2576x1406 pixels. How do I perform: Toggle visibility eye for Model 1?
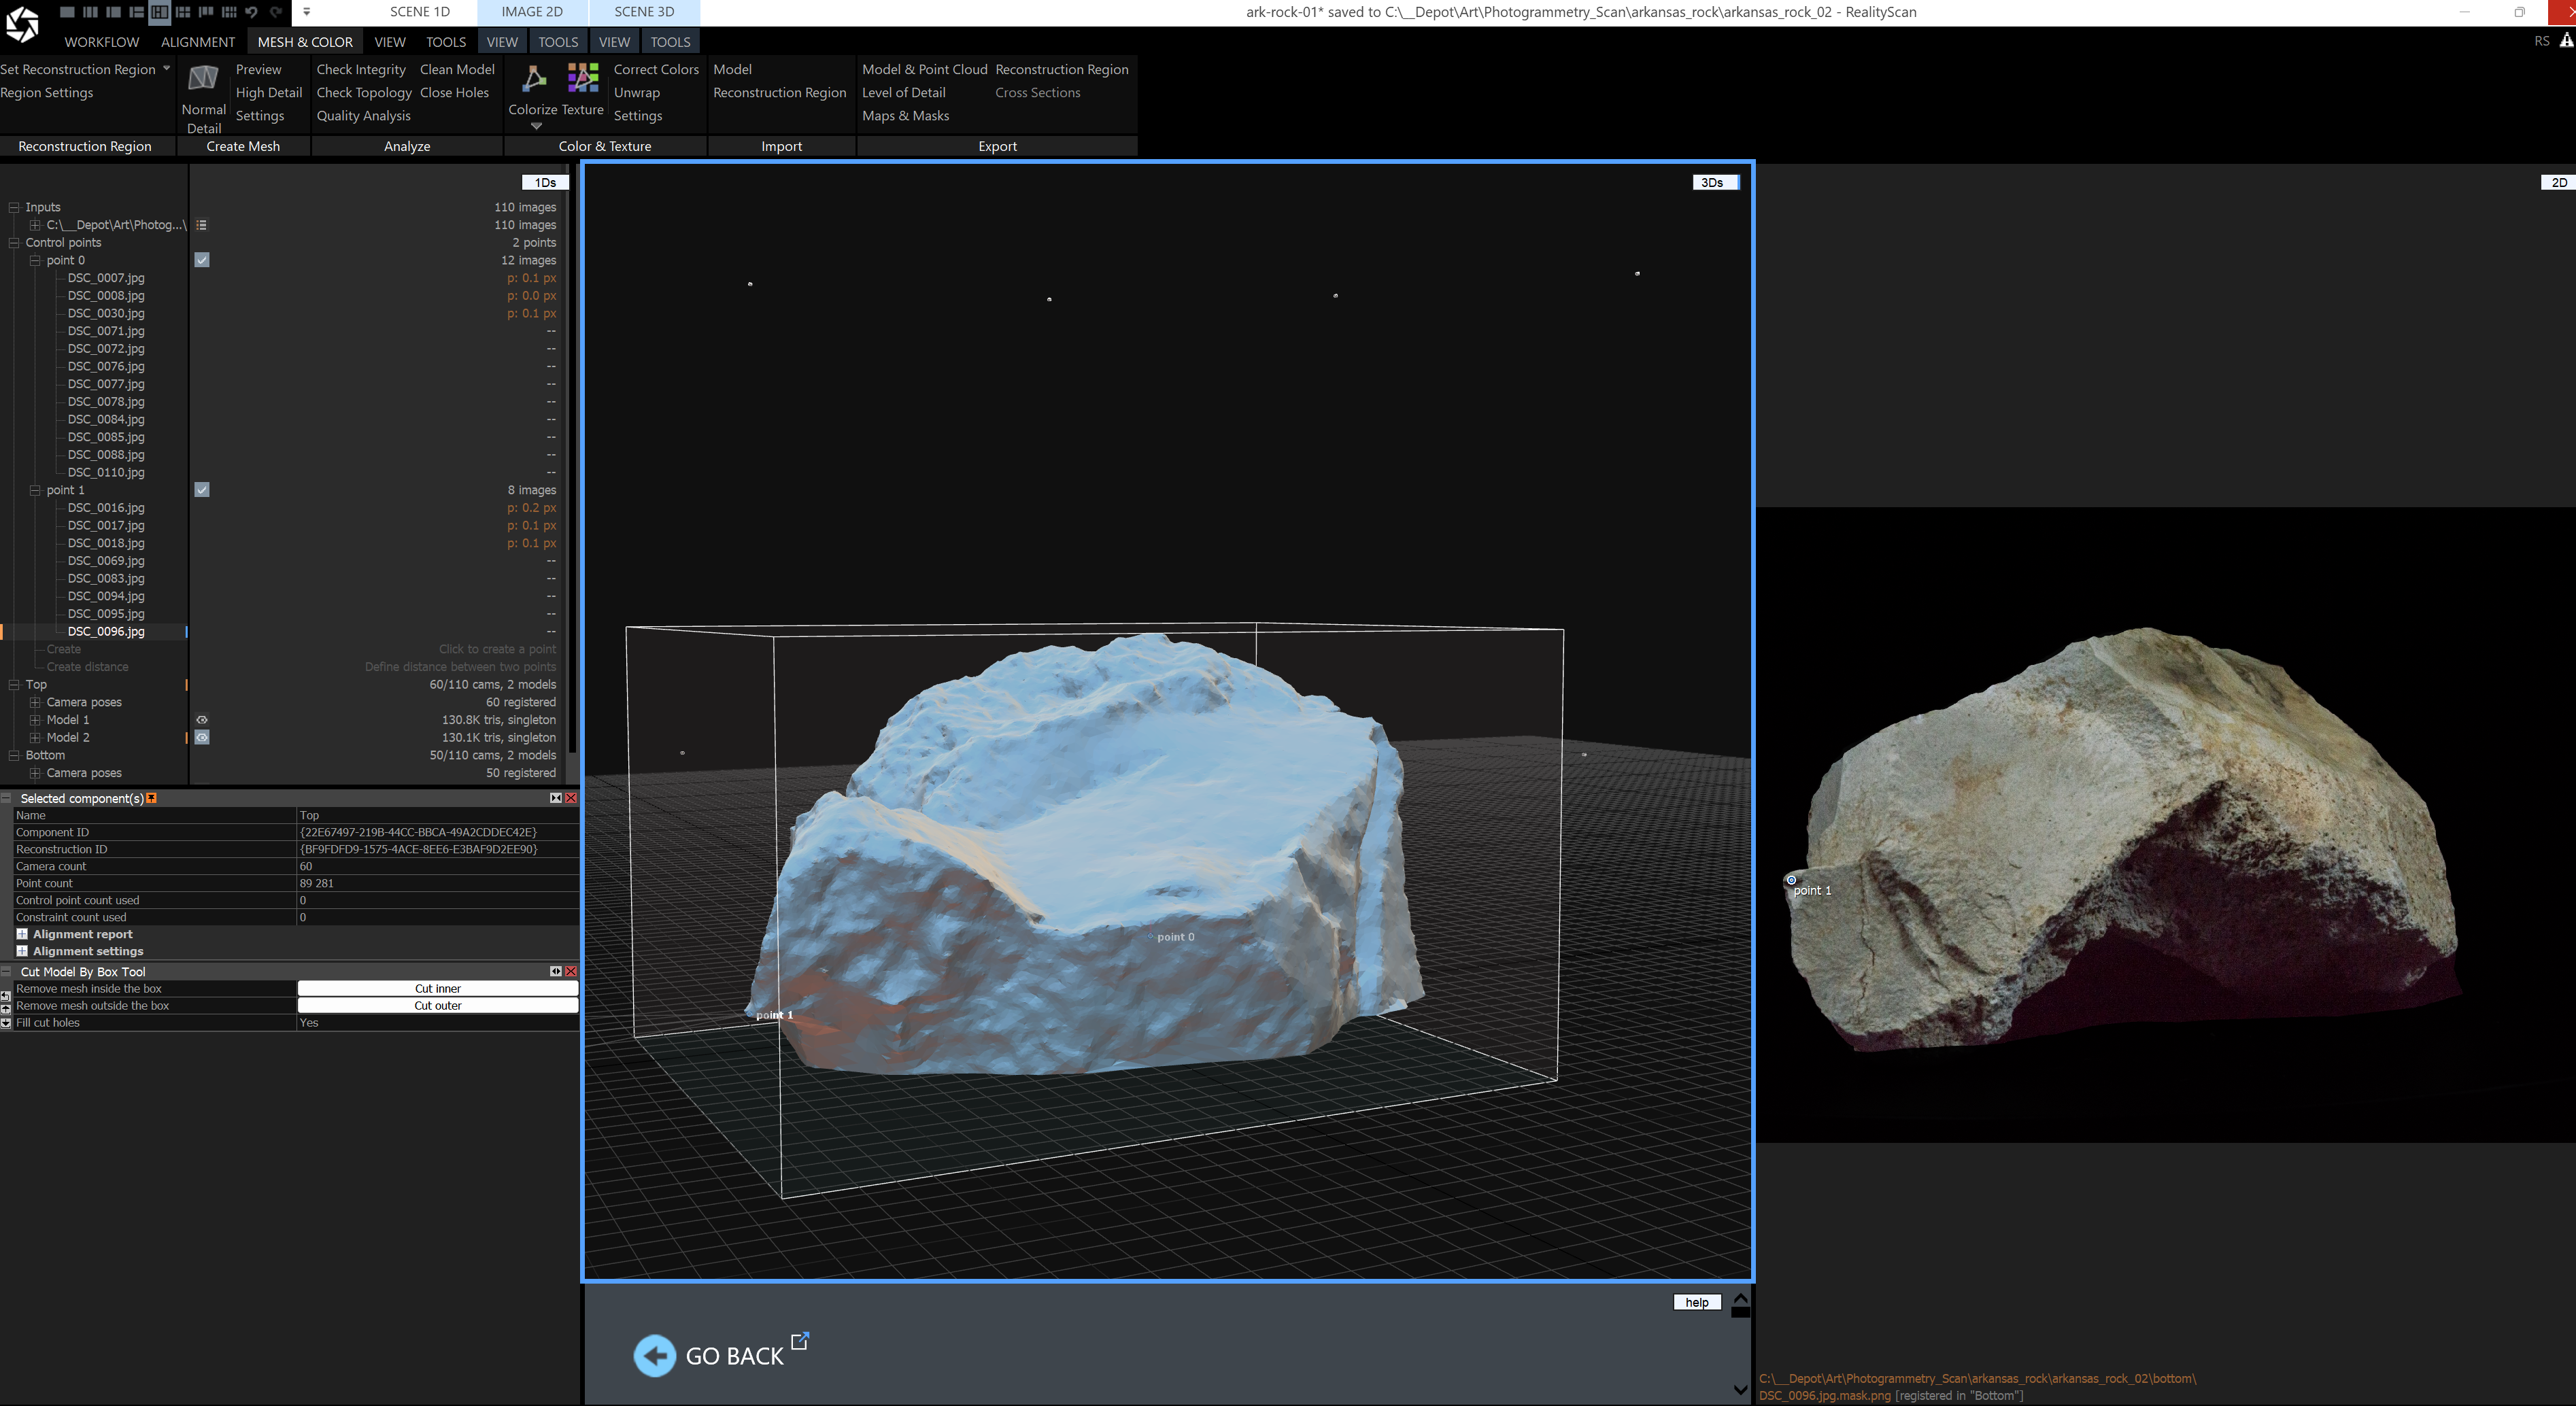coord(202,720)
